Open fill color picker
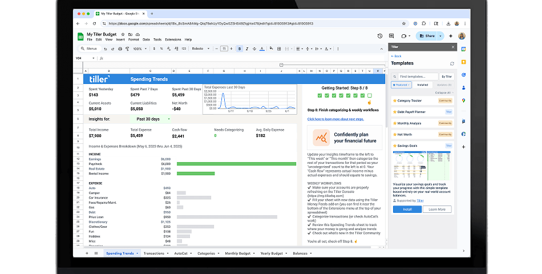The width and height of the screenshot is (542, 274). (x=272, y=49)
